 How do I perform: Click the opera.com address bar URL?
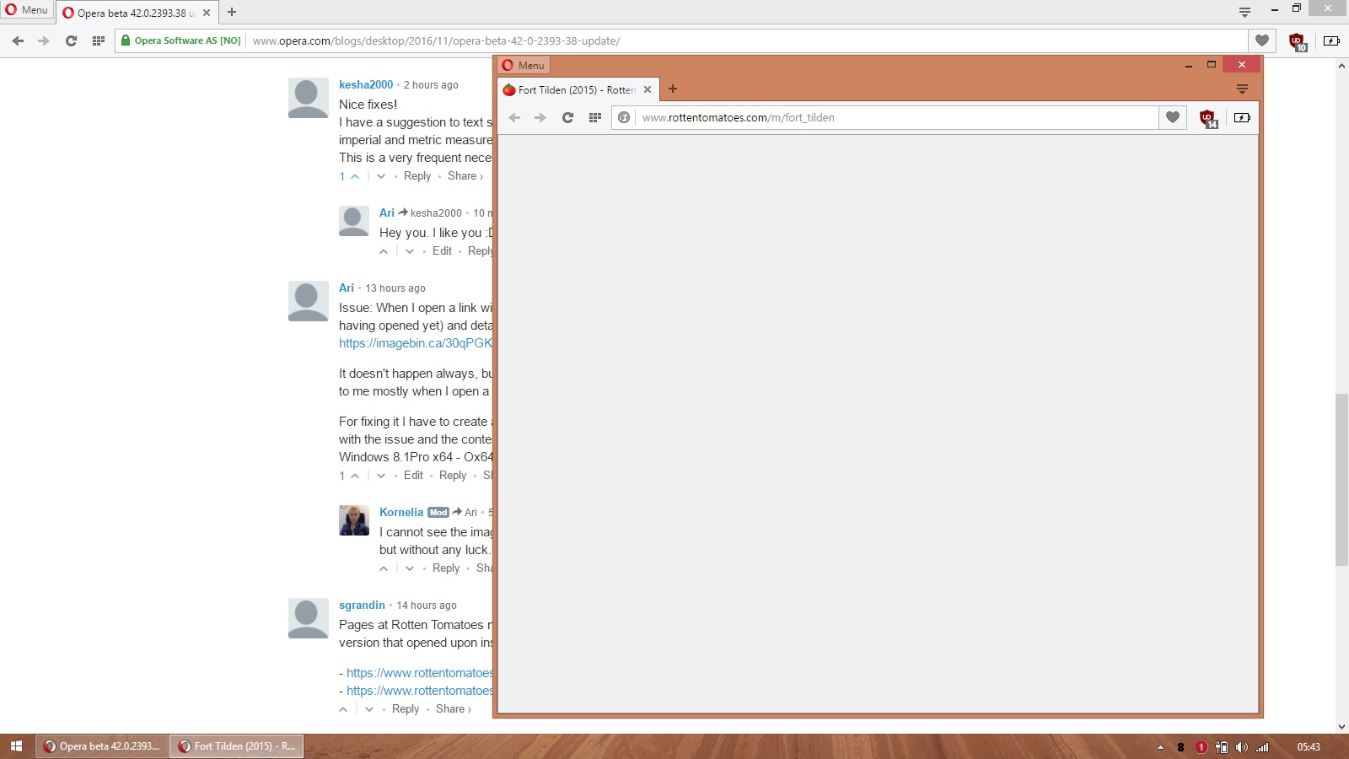pos(436,40)
